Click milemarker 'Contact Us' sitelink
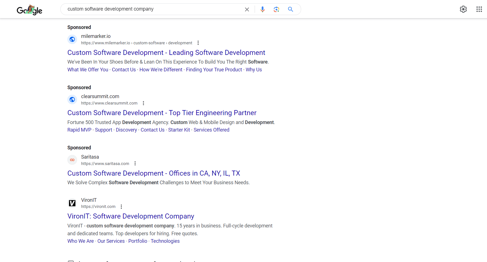487x262 pixels. [x=124, y=70]
